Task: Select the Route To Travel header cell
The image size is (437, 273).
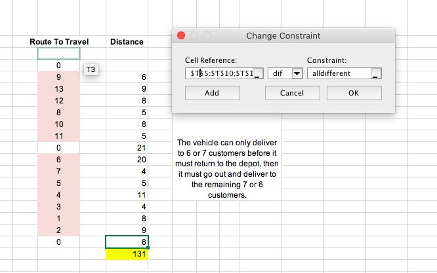Action: [x=59, y=42]
